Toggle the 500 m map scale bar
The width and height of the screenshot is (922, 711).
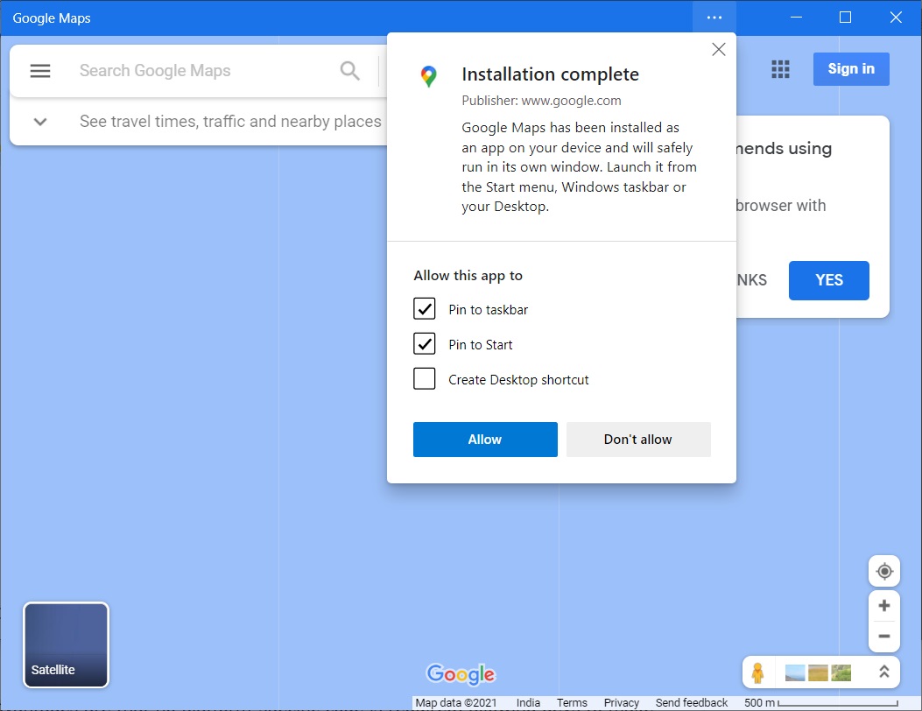(x=820, y=703)
